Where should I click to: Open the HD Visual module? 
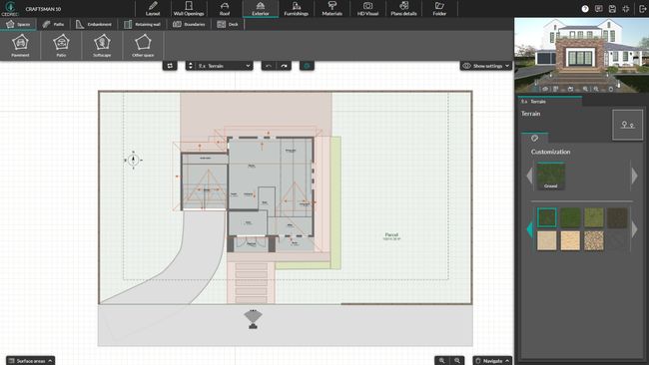pos(367,9)
